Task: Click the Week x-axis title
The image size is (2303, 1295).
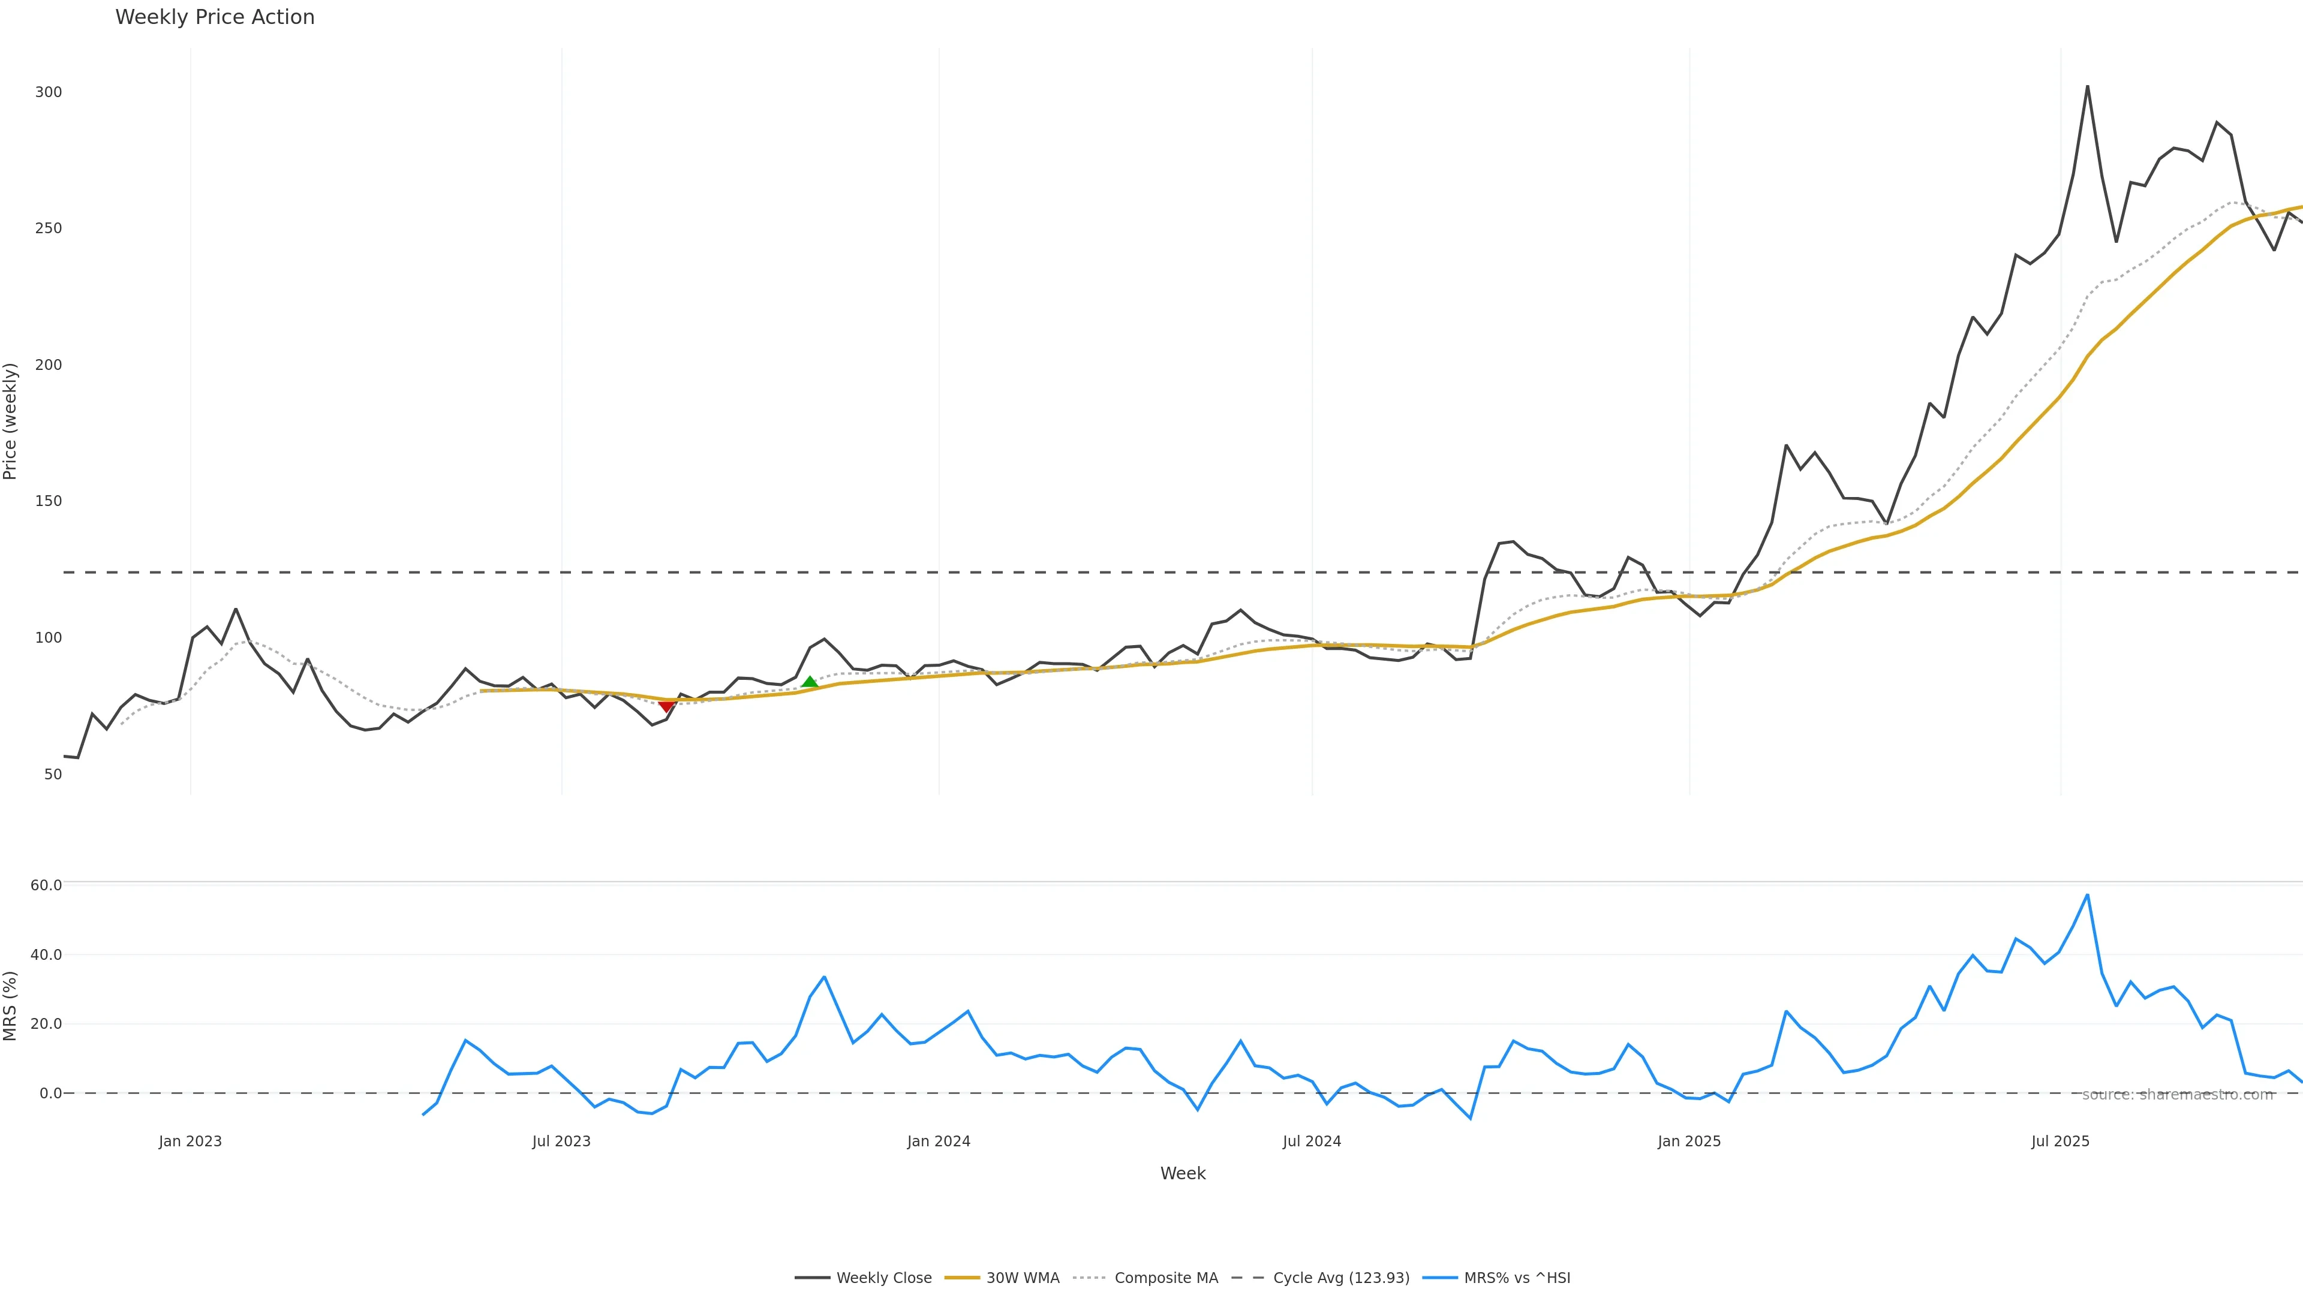Action: [1183, 1173]
